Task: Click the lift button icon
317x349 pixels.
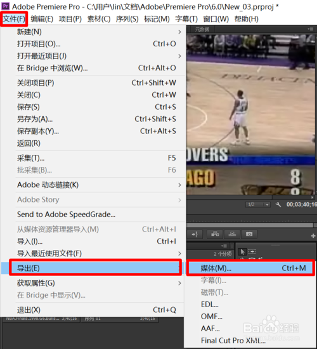Action: 215,234
